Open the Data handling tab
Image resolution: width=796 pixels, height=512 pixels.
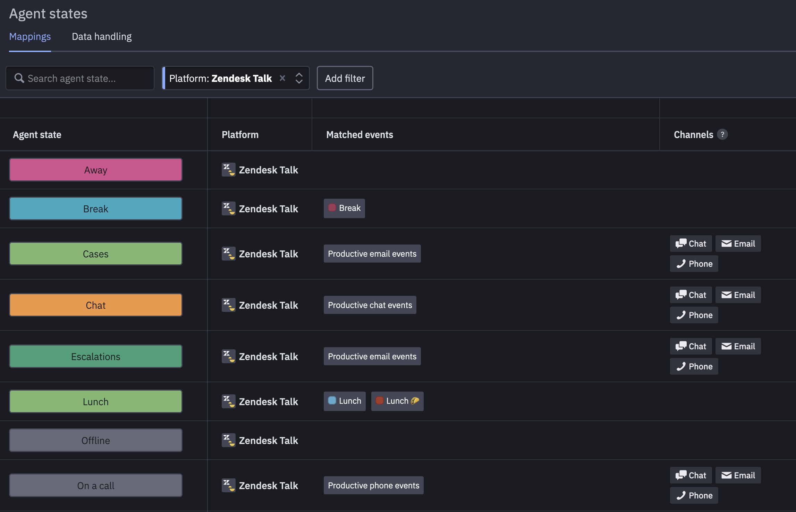coord(102,36)
